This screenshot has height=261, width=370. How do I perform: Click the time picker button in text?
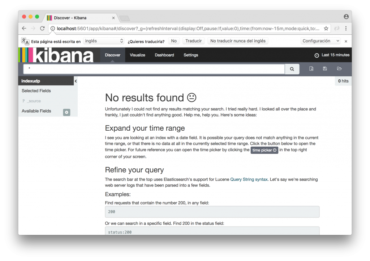point(264,150)
